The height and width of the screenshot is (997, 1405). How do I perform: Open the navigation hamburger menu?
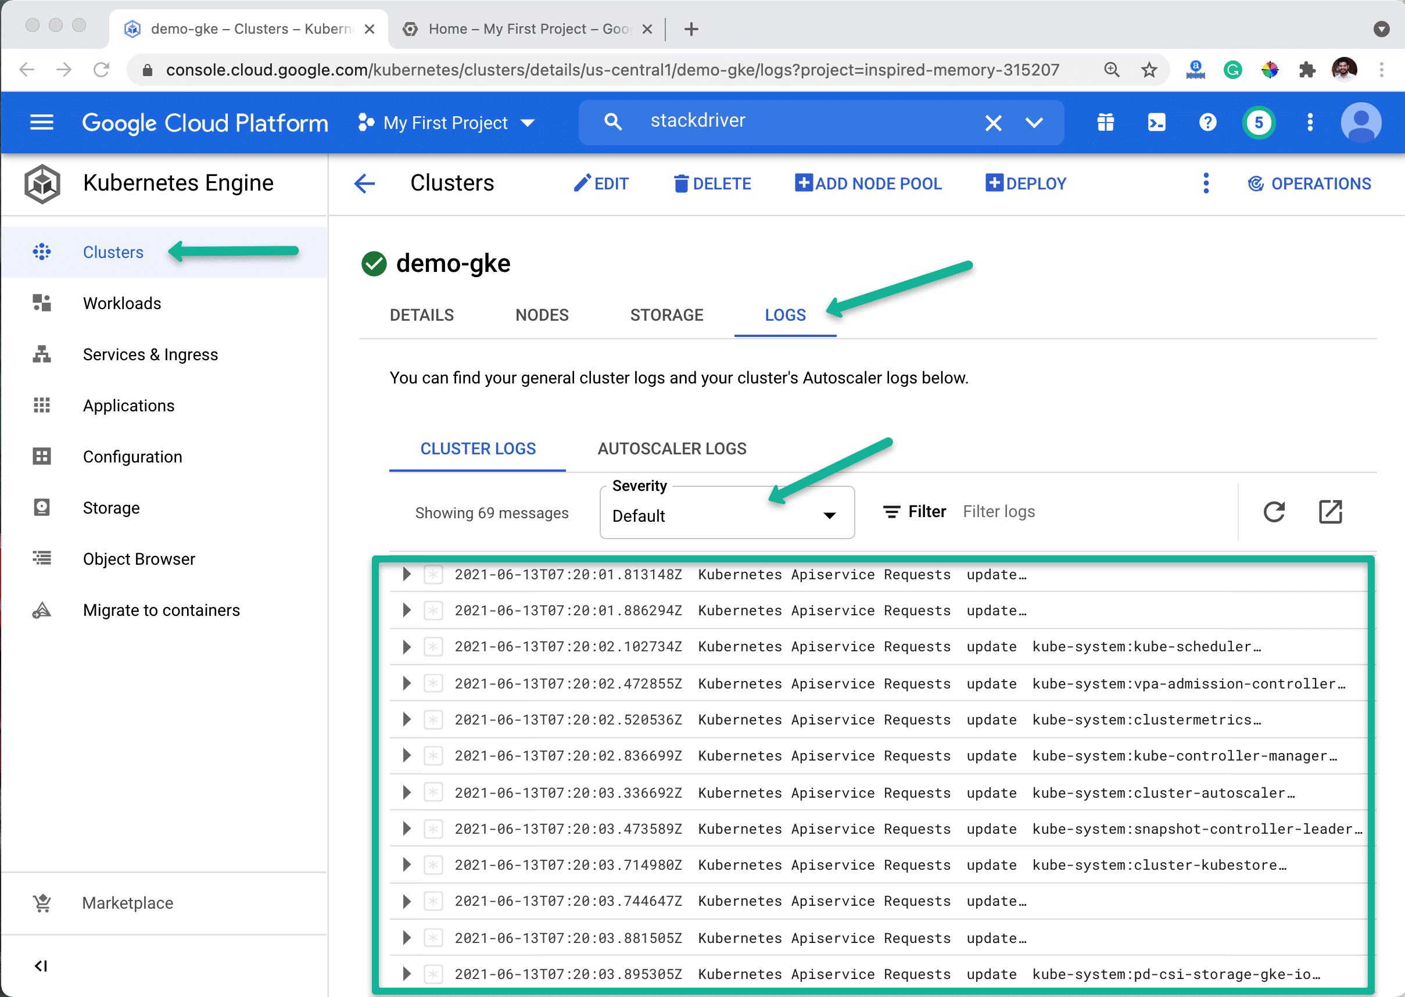[41, 122]
